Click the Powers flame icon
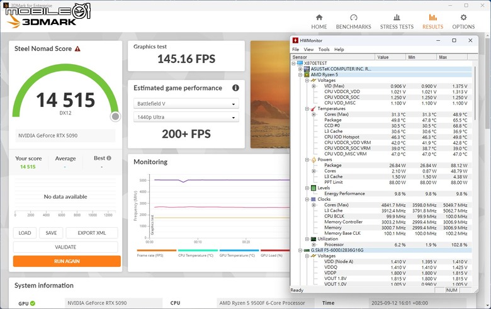The height and width of the screenshot is (309, 491). [x=313, y=160]
